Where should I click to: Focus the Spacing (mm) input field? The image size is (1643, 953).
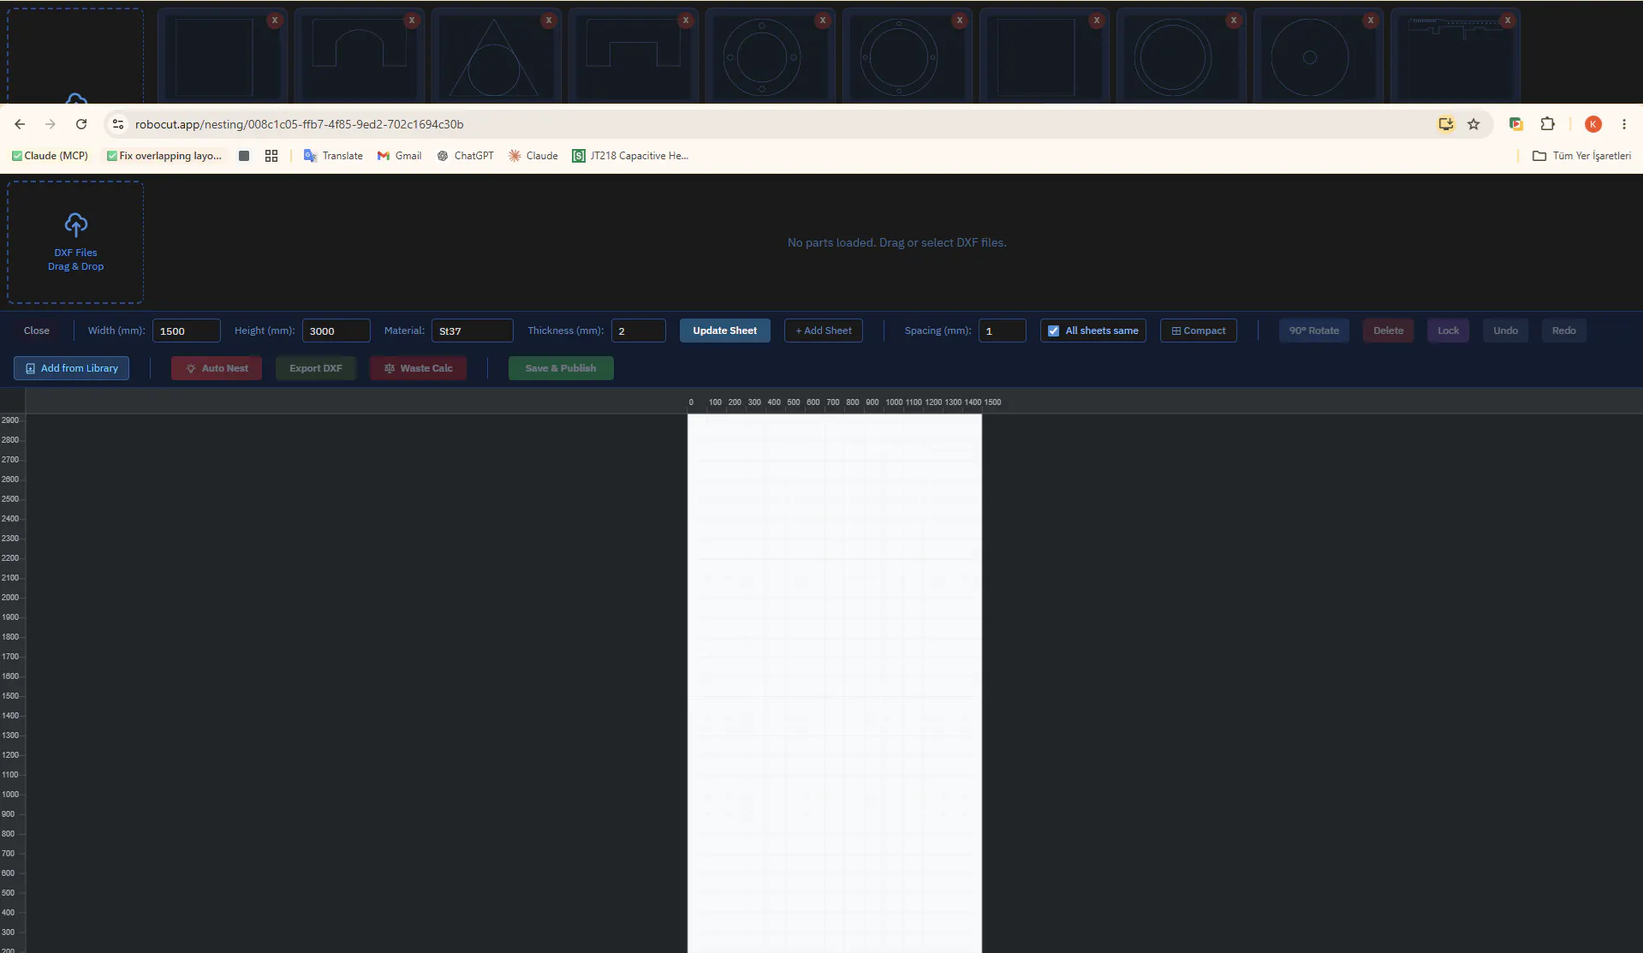(1002, 331)
